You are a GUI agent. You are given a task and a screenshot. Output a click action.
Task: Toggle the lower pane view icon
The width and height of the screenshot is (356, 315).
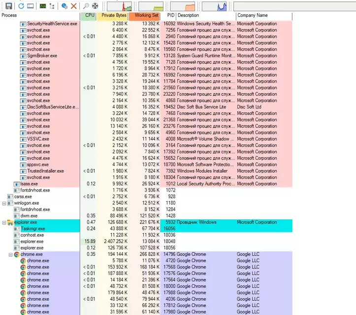point(30,6)
